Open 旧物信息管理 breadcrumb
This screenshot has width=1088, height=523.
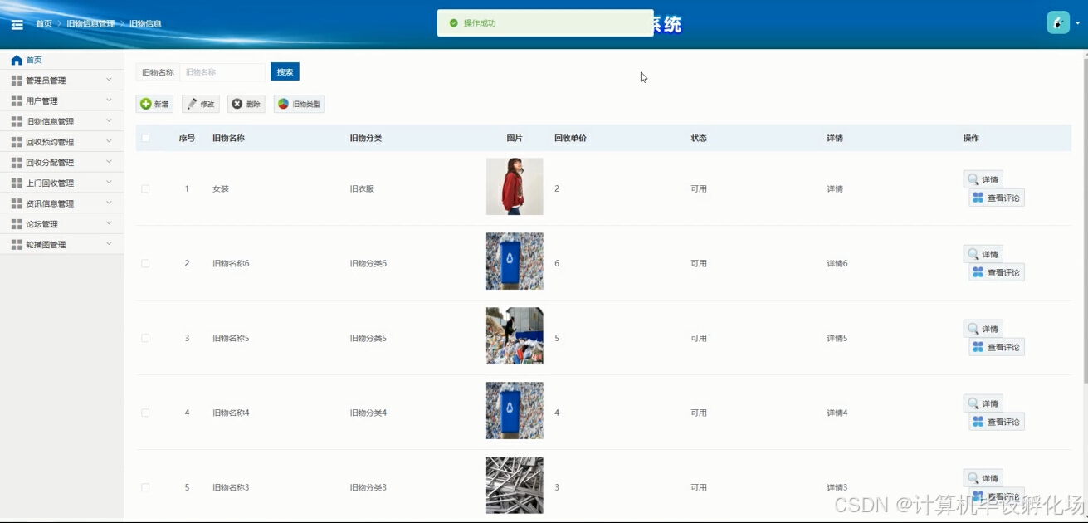[90, 24]
